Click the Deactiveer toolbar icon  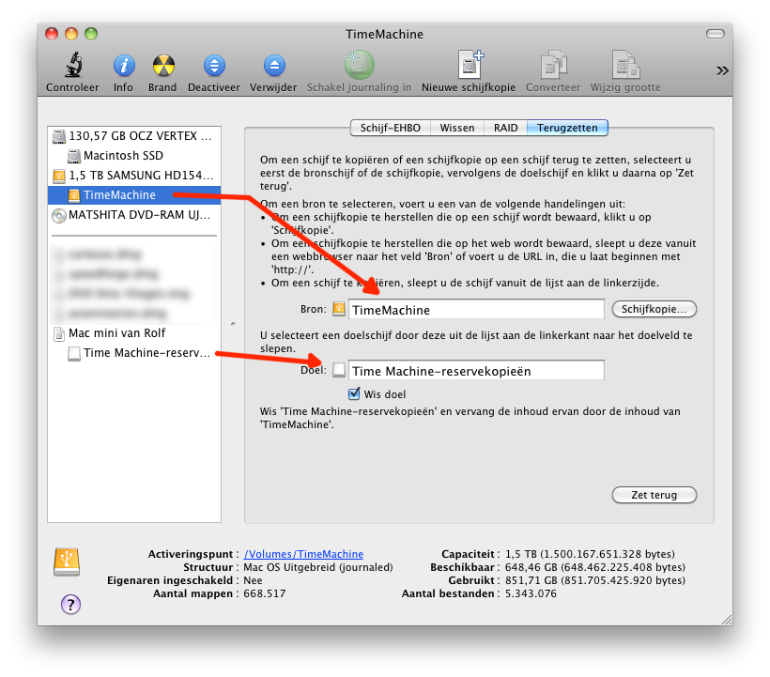[215, 66]
